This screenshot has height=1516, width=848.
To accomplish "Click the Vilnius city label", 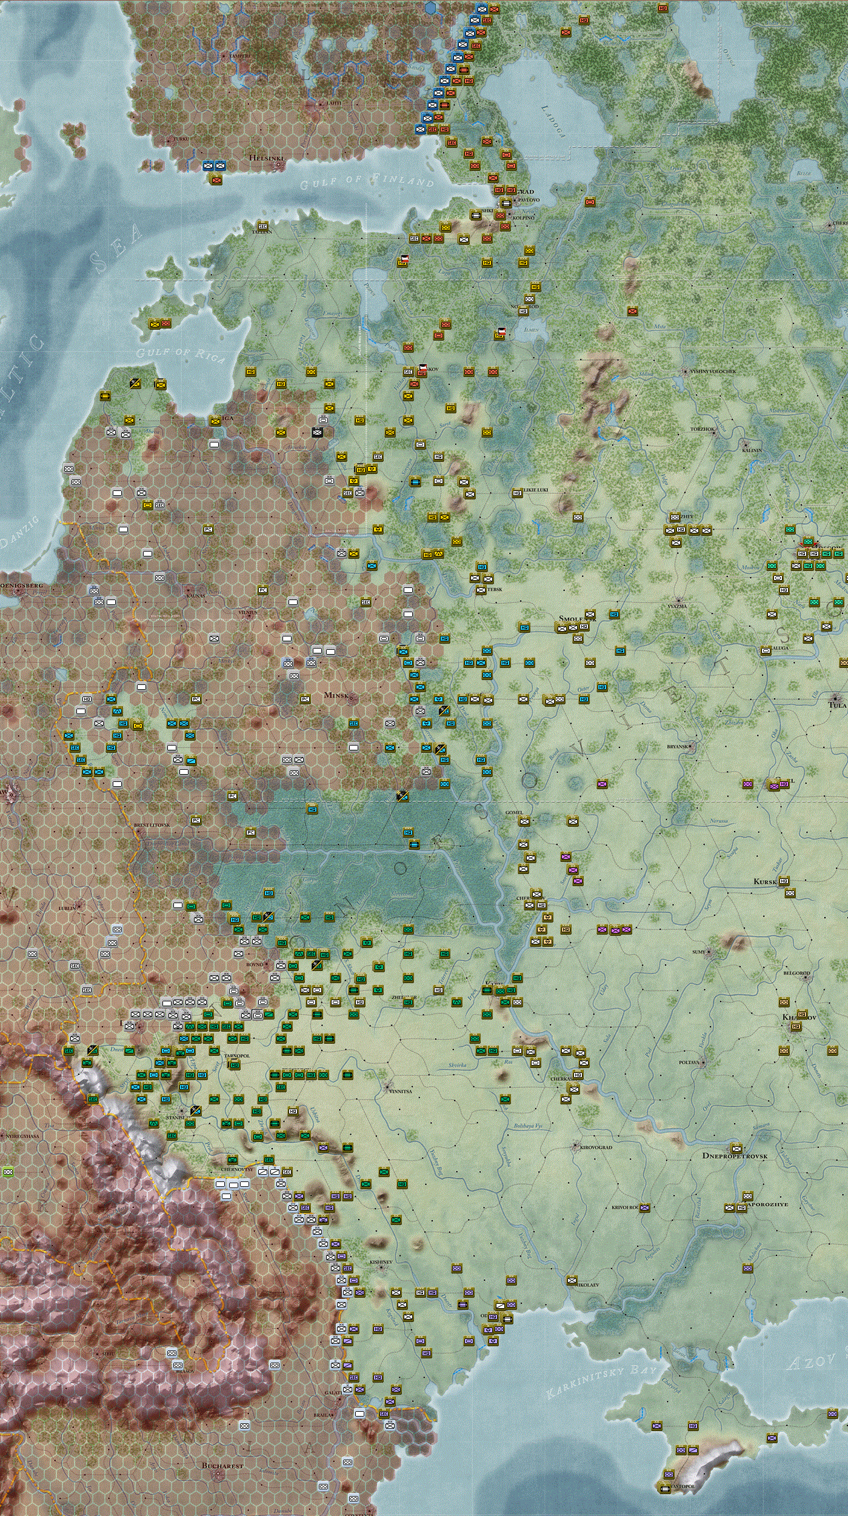I will pyautogui.click(x=248, y=612).
